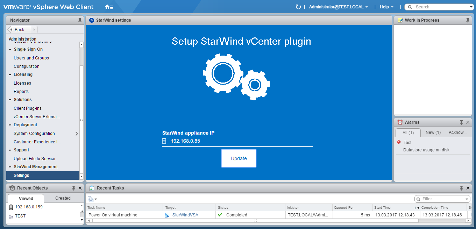Click the TEST datacenter icon
The width and height of the screenshot is (476, 229).
[x=11, y=216]
